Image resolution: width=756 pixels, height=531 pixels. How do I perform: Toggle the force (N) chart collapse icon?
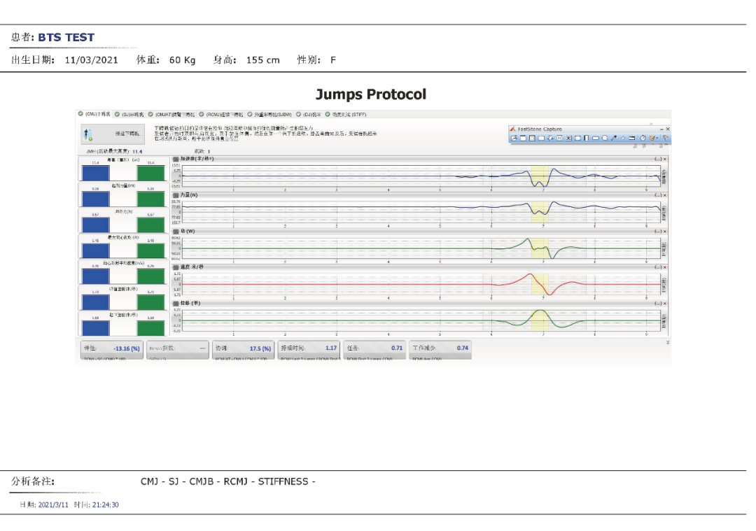tap(176, 195)
